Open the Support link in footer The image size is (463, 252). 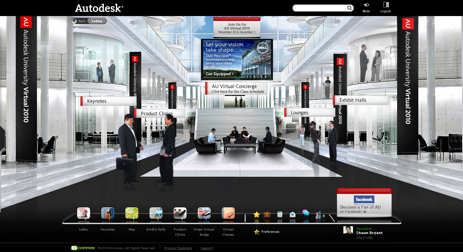(x=207, y=248)
